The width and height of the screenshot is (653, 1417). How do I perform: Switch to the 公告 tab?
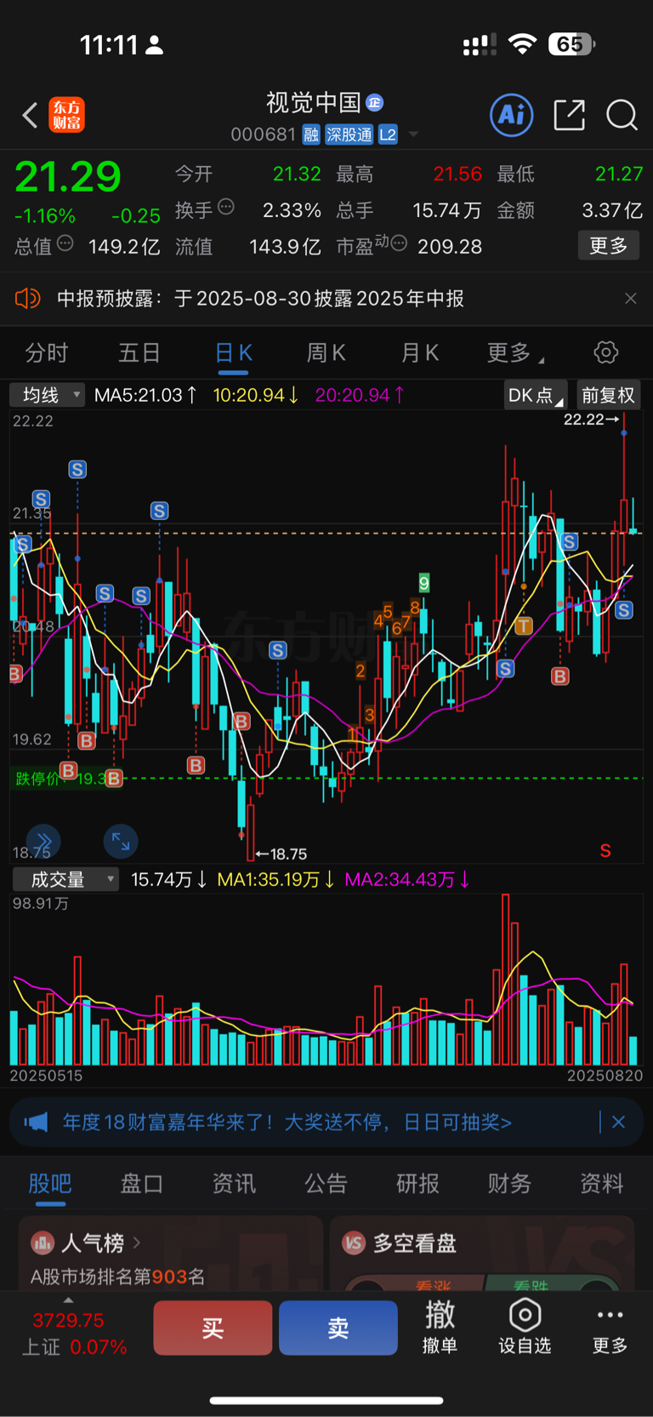click(326, 1184)
